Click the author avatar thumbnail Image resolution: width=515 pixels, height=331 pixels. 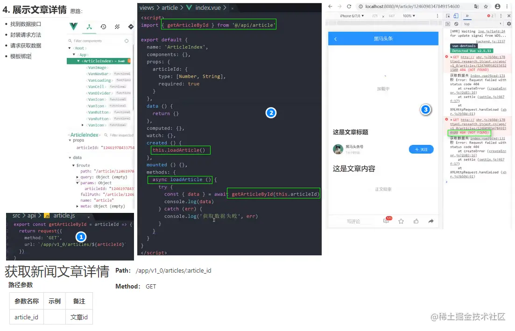[338, 149]
